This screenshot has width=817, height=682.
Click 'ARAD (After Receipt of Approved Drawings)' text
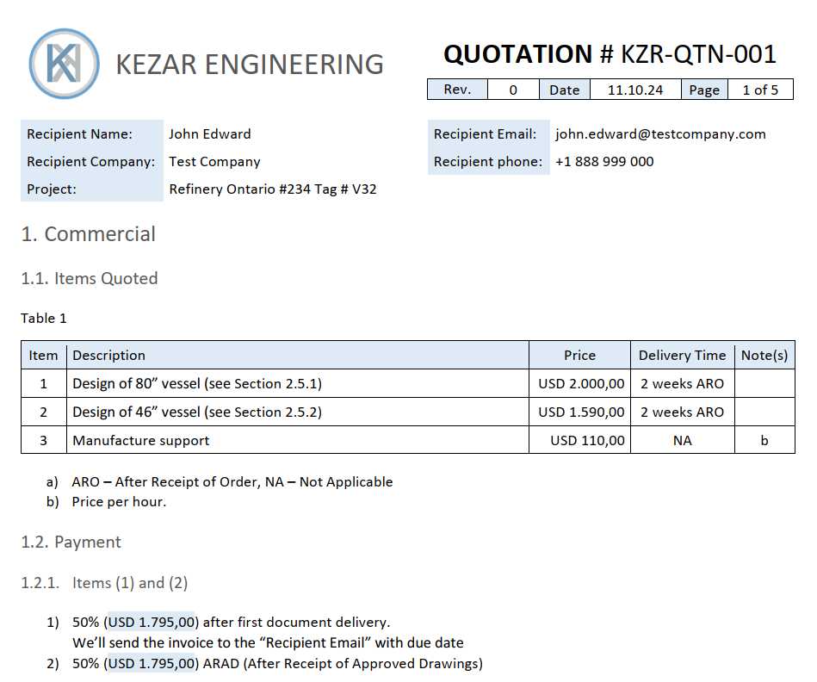pos(343,664)
